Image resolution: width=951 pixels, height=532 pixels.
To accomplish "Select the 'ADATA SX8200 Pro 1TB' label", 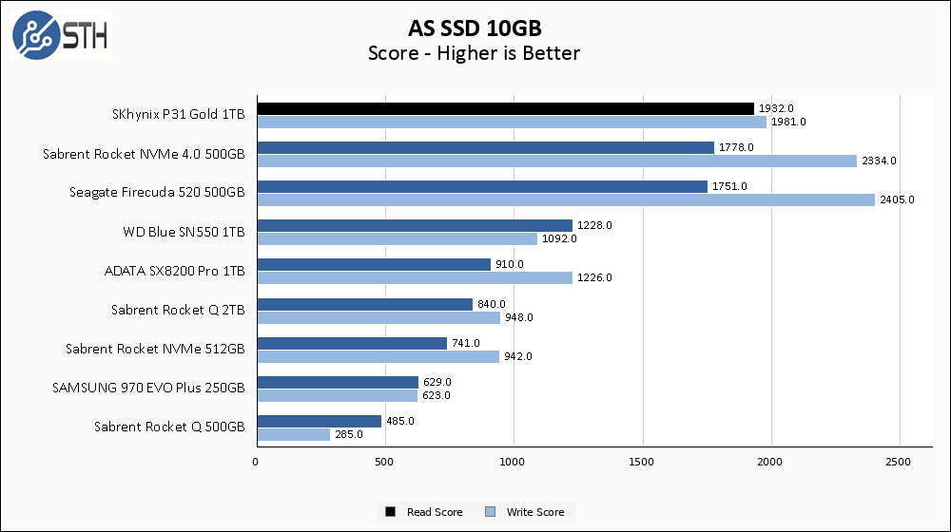I will click(x=175, y=271).
